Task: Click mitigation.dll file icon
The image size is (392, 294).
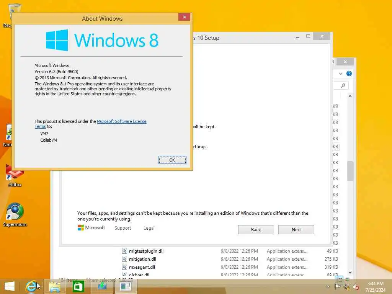Action: tap(124, 259)
